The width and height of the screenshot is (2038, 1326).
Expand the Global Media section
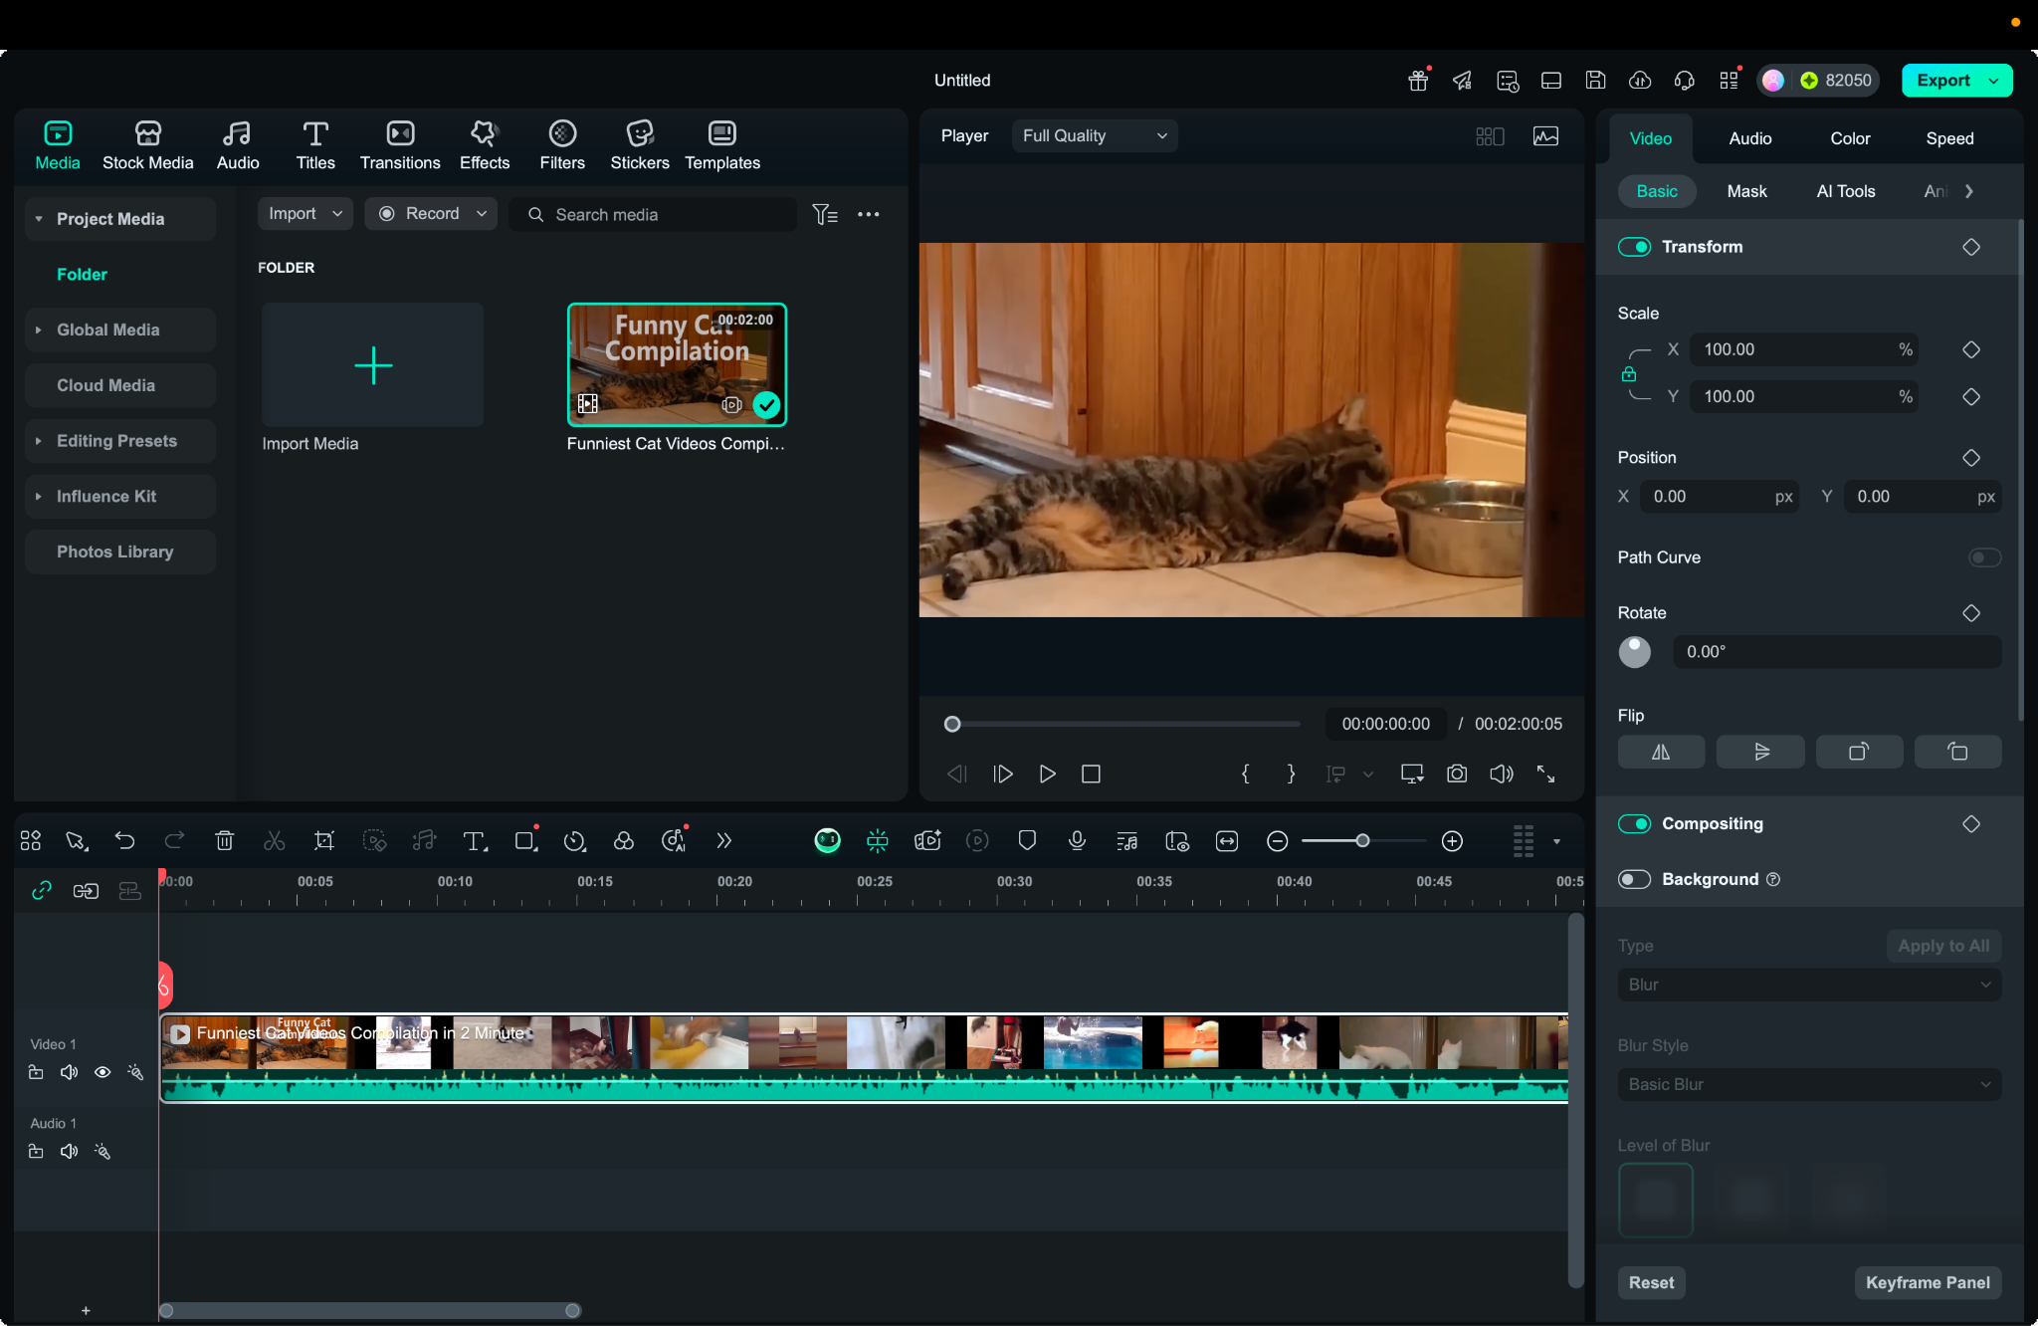coord(39,330)
